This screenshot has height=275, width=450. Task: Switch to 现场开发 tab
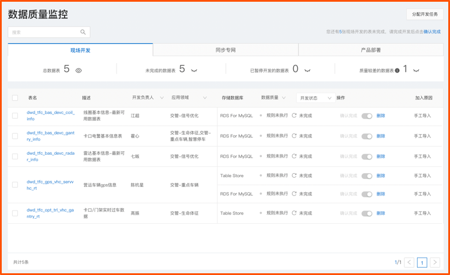tap(80, 50)
